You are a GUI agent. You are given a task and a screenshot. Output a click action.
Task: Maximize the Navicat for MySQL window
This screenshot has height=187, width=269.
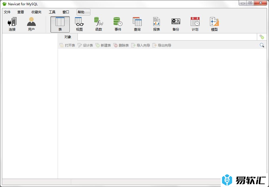click(250, 3)
